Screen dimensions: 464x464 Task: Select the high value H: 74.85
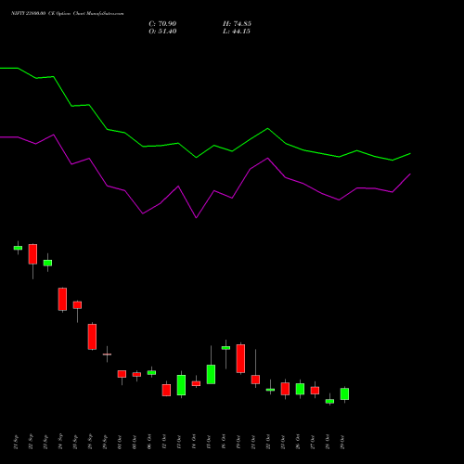(x=237, y=24)
